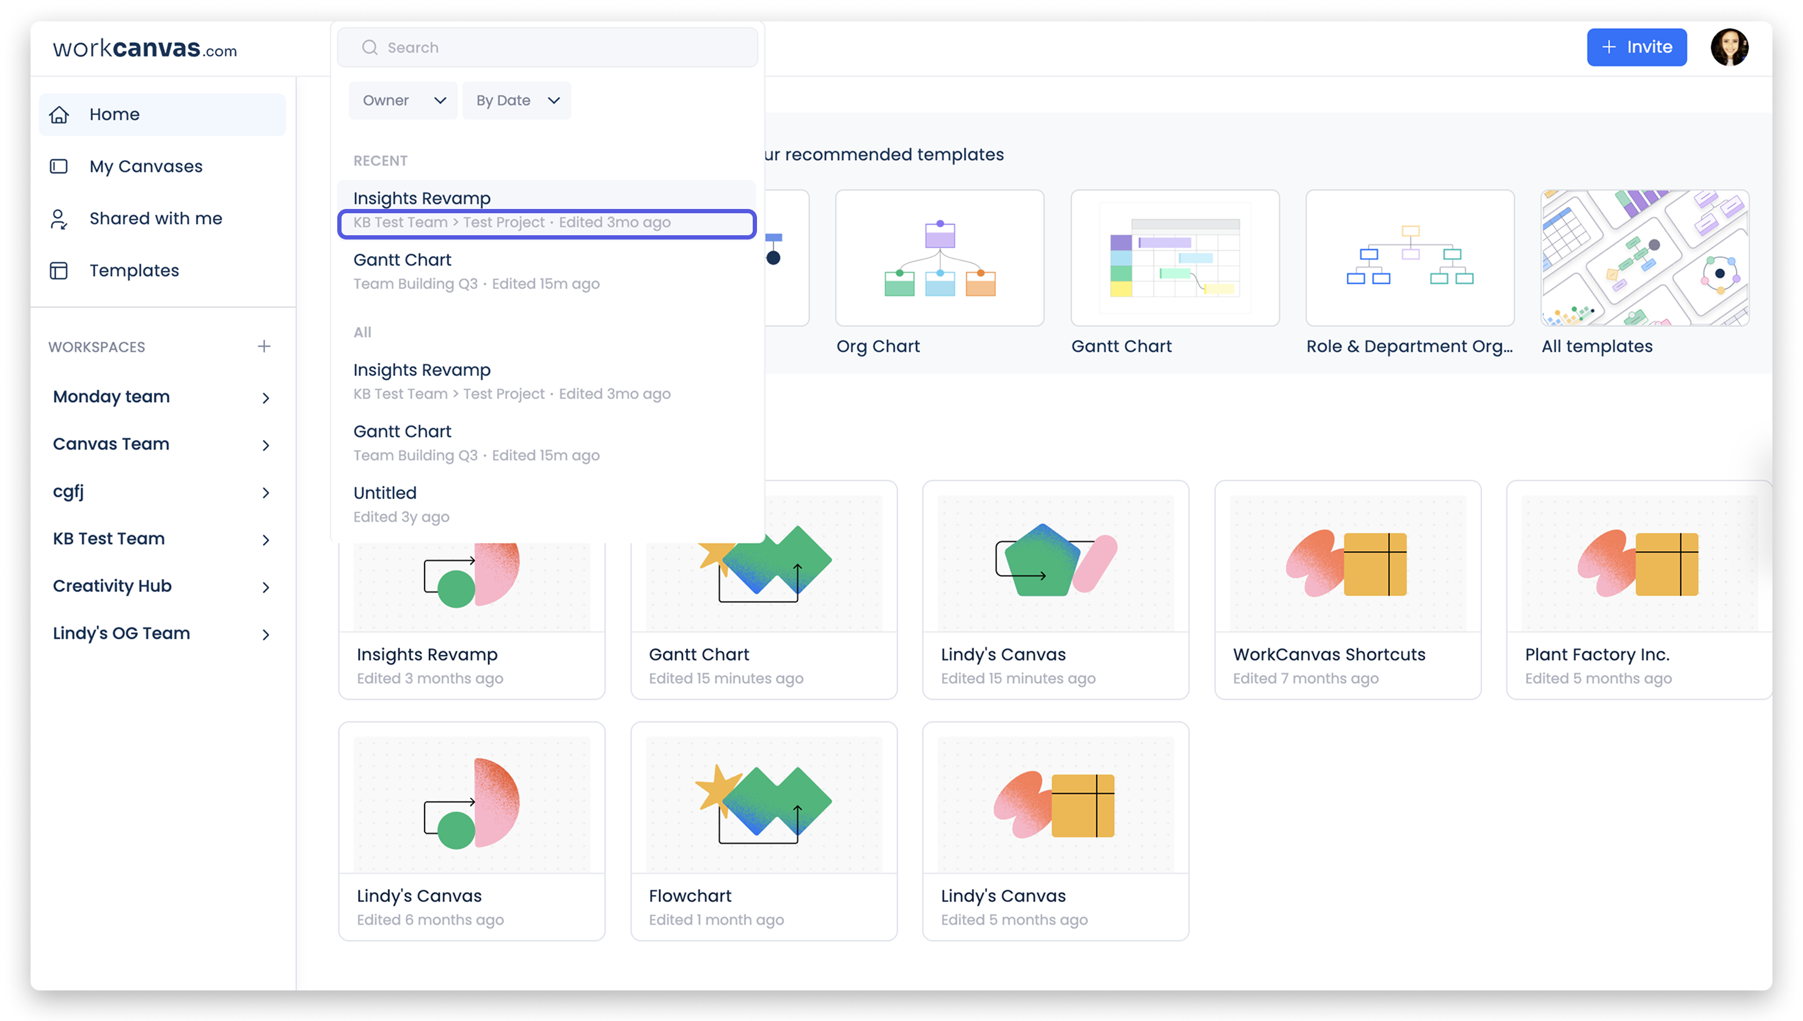Viewport: 1803px width, 1021px height.
Task: Expand the cgfj workspace chevron
Action: [266, 492]
